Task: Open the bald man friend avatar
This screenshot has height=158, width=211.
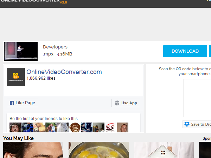Action: pyautogui.click(x=123, y=127)
